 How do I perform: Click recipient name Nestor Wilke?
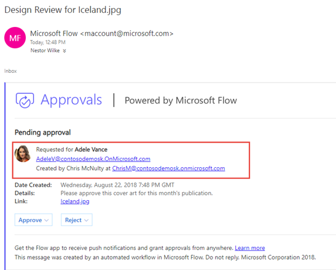(45, 51)
